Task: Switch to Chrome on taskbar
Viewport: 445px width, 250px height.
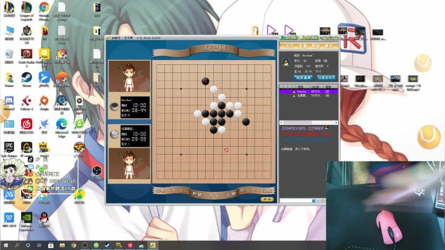Action: point(74,245)
